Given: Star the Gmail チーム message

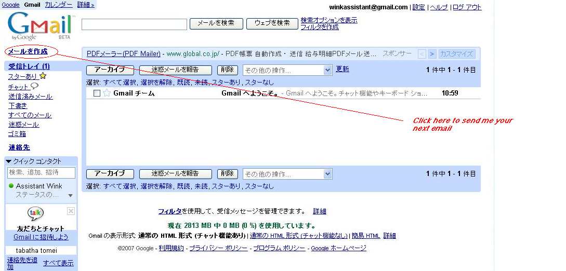Looking at the screenshot, I should [107, 93].
